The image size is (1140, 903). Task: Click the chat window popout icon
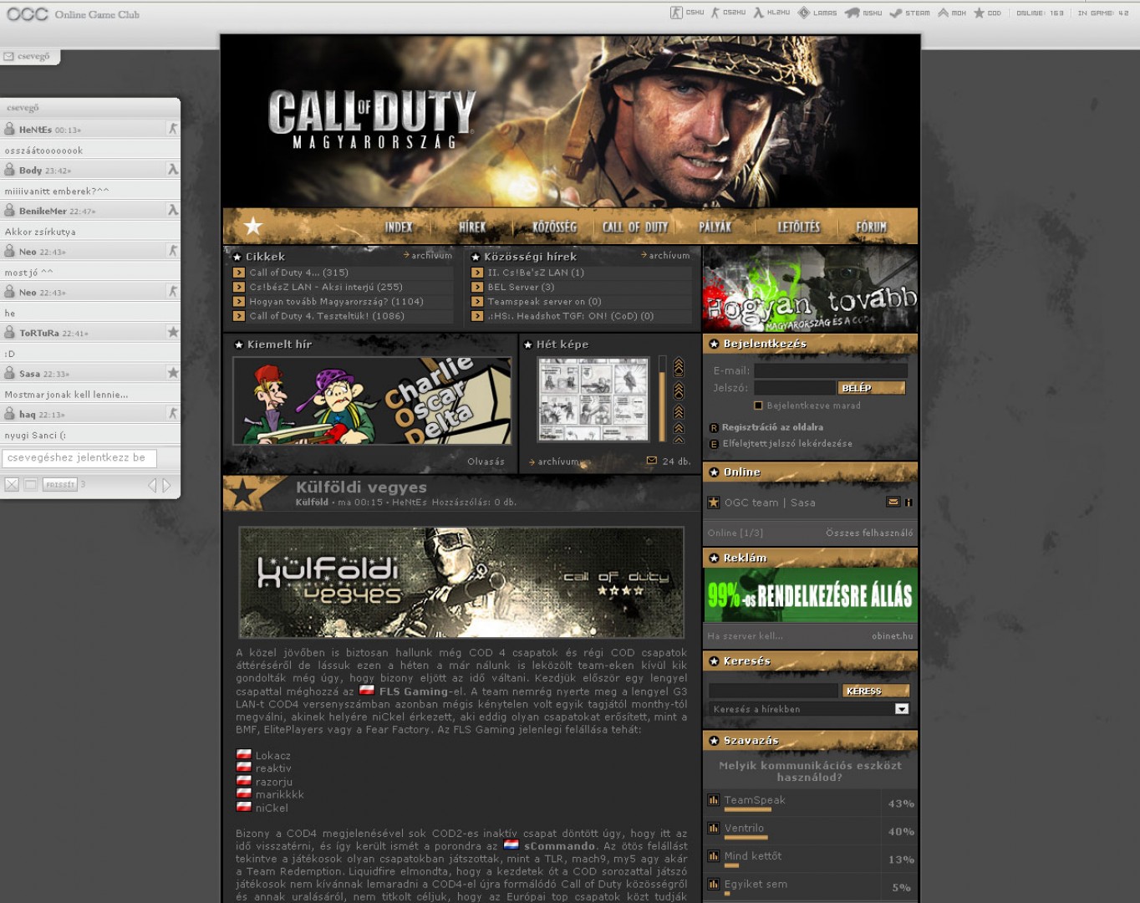pos(31,485)
